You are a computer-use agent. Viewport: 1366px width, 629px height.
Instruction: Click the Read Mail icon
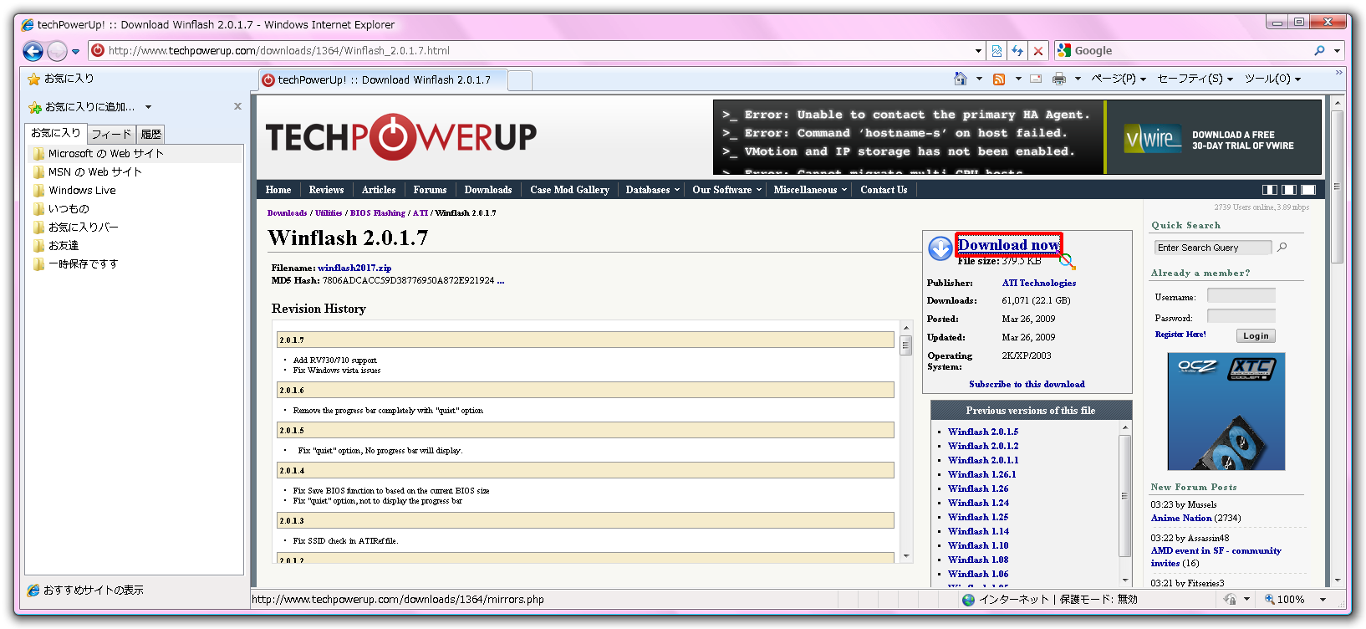(x=1036, y=79)
